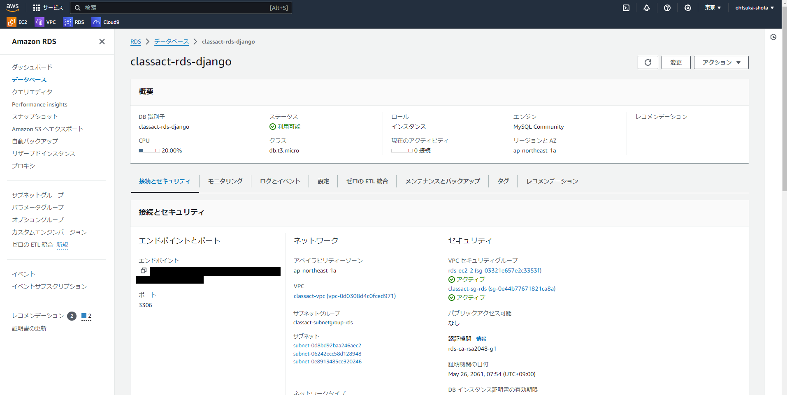Click the recommendations count badge 2
The height and width of the screenshot is (395, 787).
click(x=72, y=316)
